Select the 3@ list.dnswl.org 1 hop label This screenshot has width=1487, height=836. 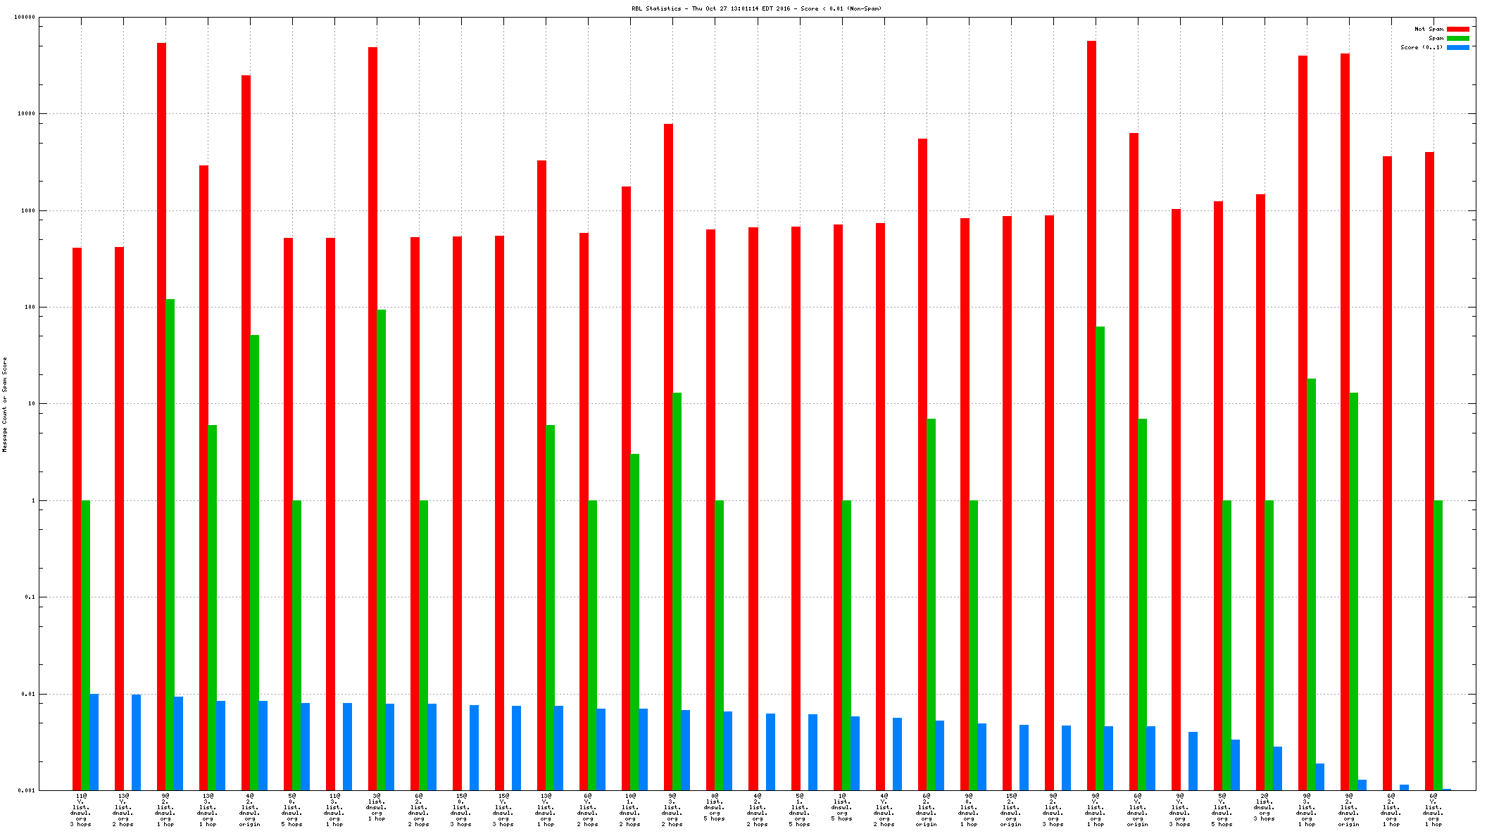click(x=376, y=807)
